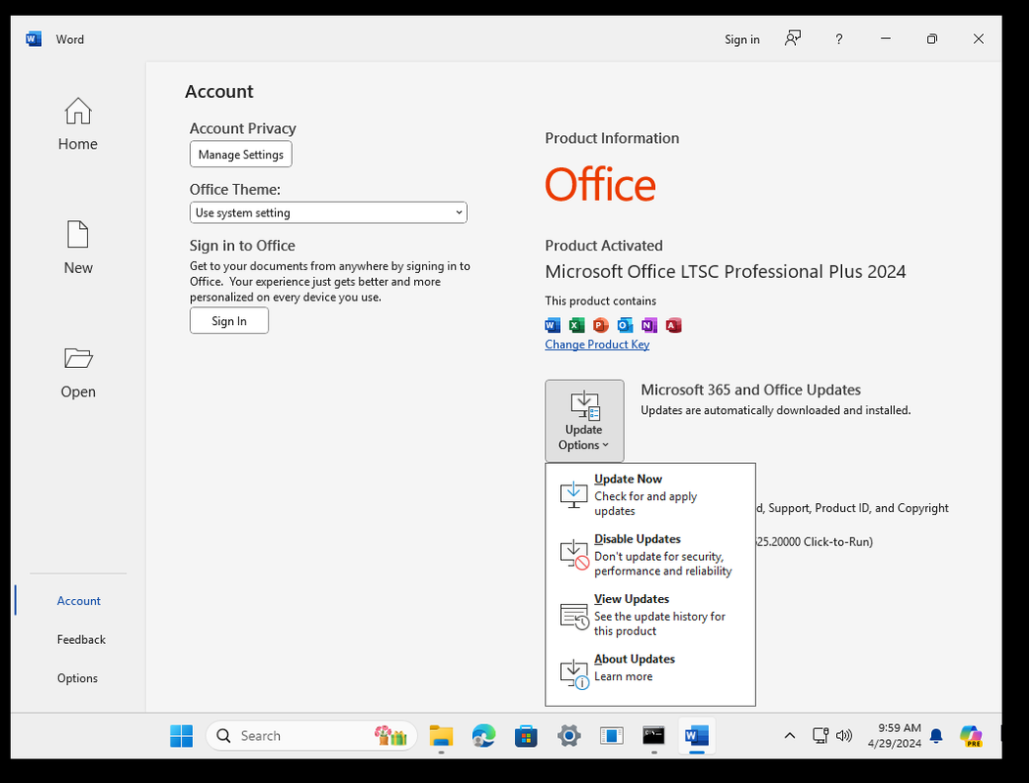Screen dimensions: 1029x783
Task: Open the Windows Start menu
Action: pyautogui.click(x=182, y=736)
